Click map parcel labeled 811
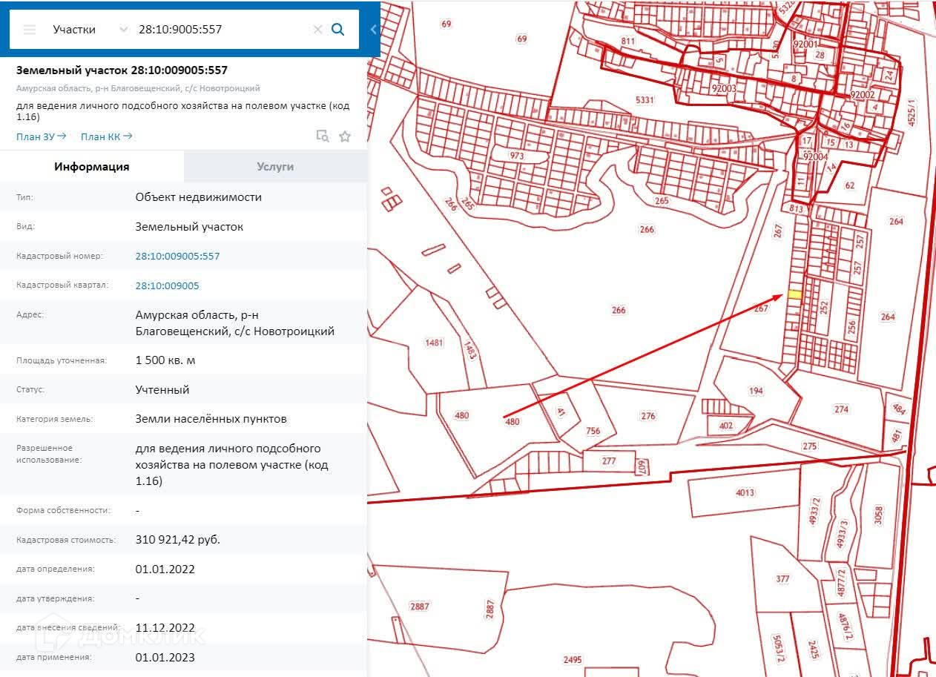This screenshot has width=936, height=677. [x=628, y=41]
